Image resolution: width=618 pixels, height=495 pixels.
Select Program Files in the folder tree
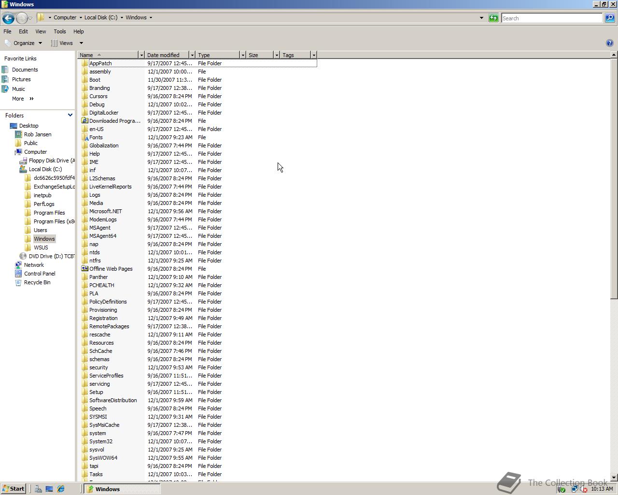49,213
